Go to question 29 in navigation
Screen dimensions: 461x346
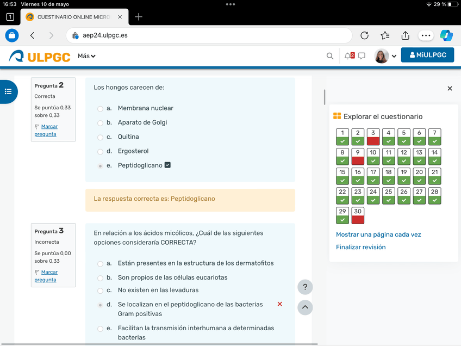tap(342, 215)
